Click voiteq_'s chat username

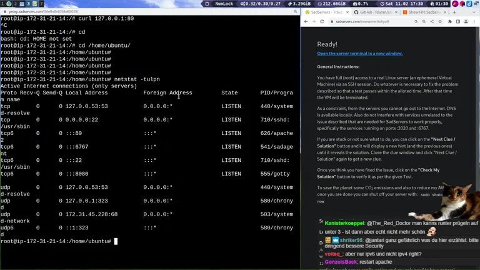click(x=334, y=254)
